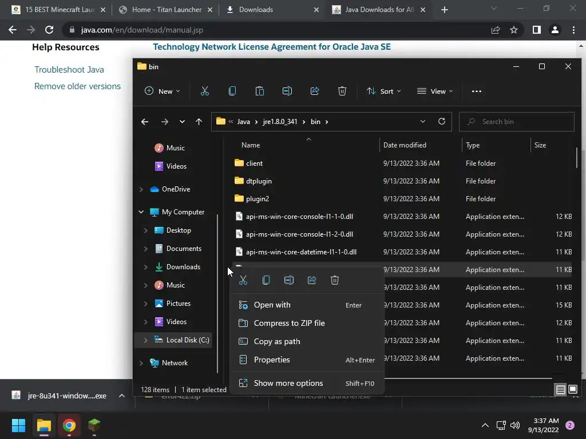Open the New dropdown in Explorer
Screen dimensions: 586x439
pos(163,91)
